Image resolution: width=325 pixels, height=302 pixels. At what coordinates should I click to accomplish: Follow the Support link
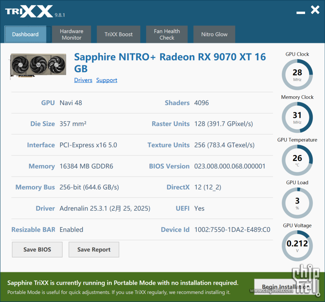click(x=107, y=80)
